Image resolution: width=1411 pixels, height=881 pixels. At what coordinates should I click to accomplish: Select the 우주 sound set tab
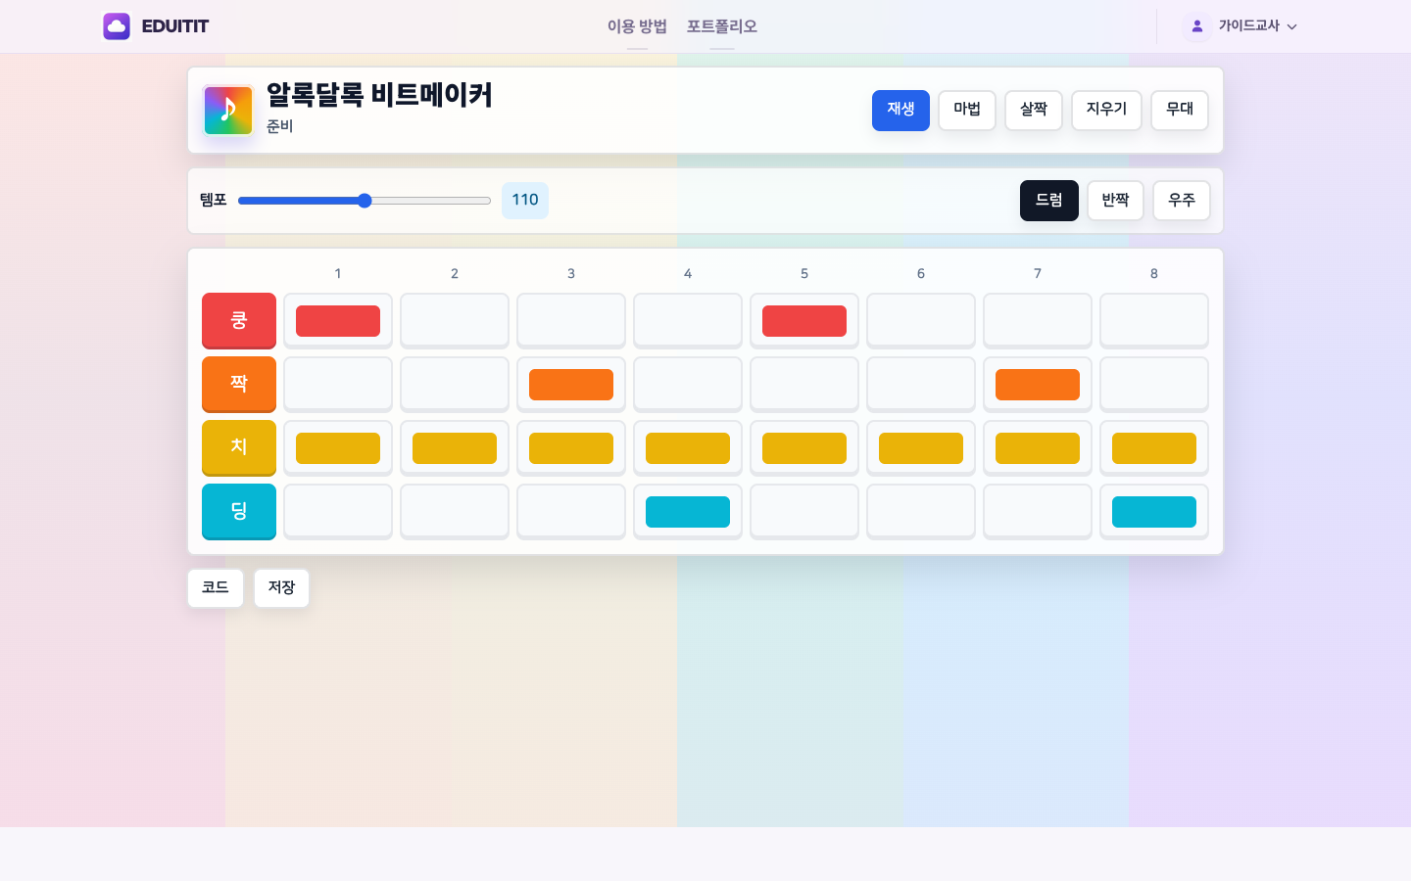coord(1182,201)
